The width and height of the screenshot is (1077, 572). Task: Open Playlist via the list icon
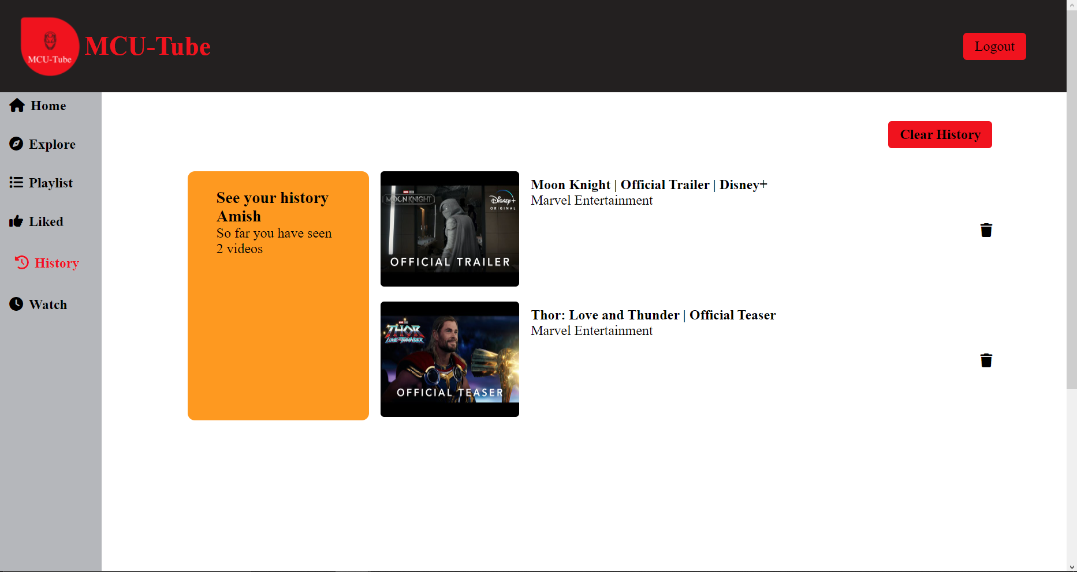pos(16,182)
